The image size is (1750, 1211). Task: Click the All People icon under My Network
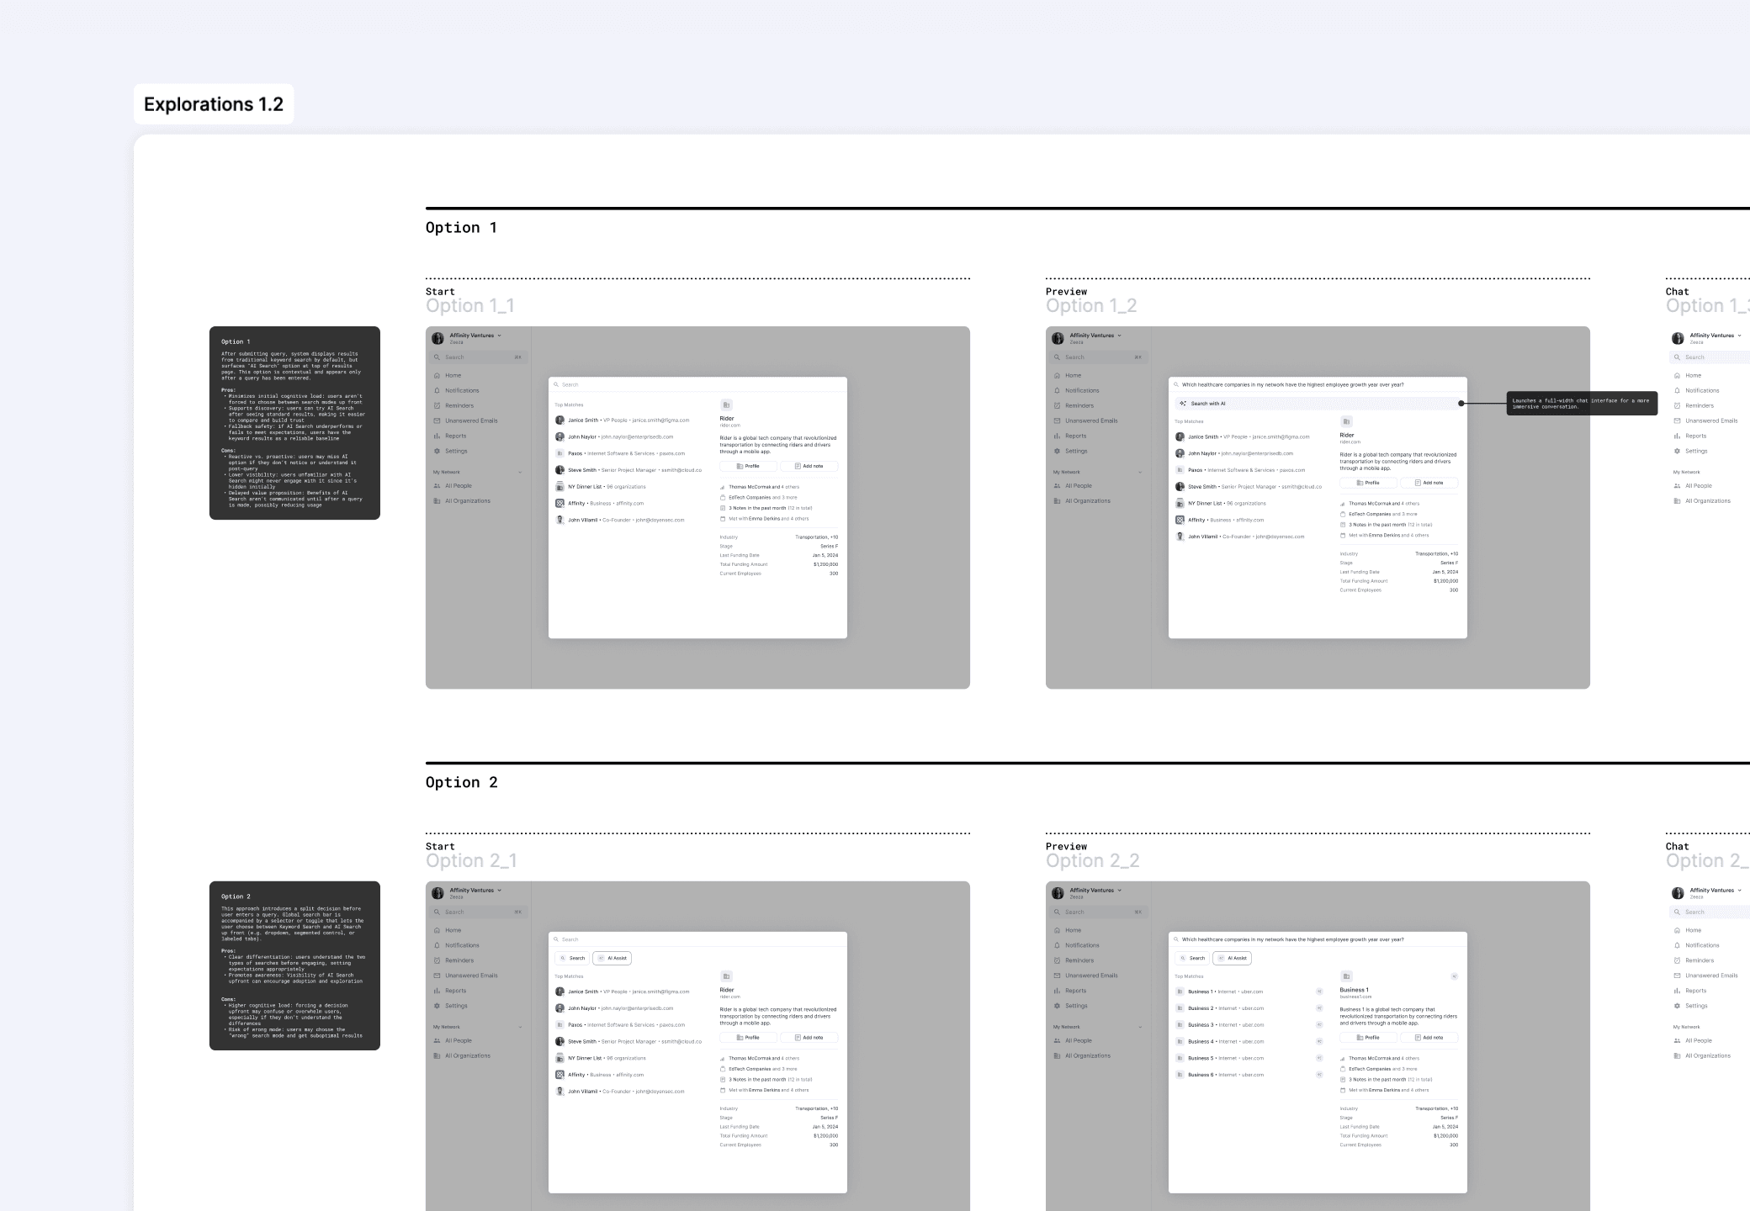pyautogui.click(x=437, y=485)
